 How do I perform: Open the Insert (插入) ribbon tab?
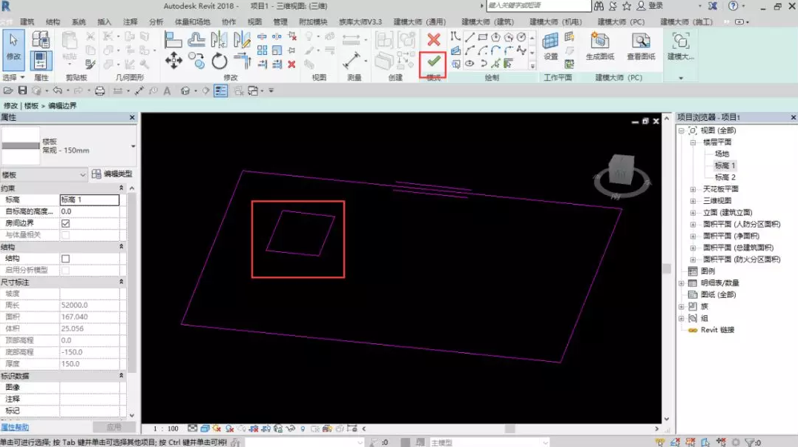(x=105, y=21)
